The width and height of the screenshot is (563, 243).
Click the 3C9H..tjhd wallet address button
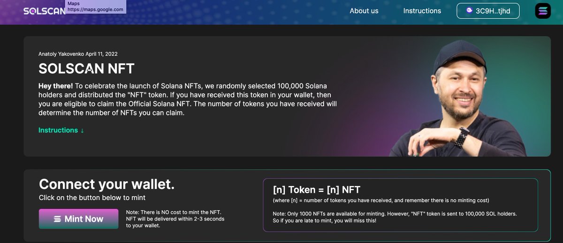[x=488, y=11]
